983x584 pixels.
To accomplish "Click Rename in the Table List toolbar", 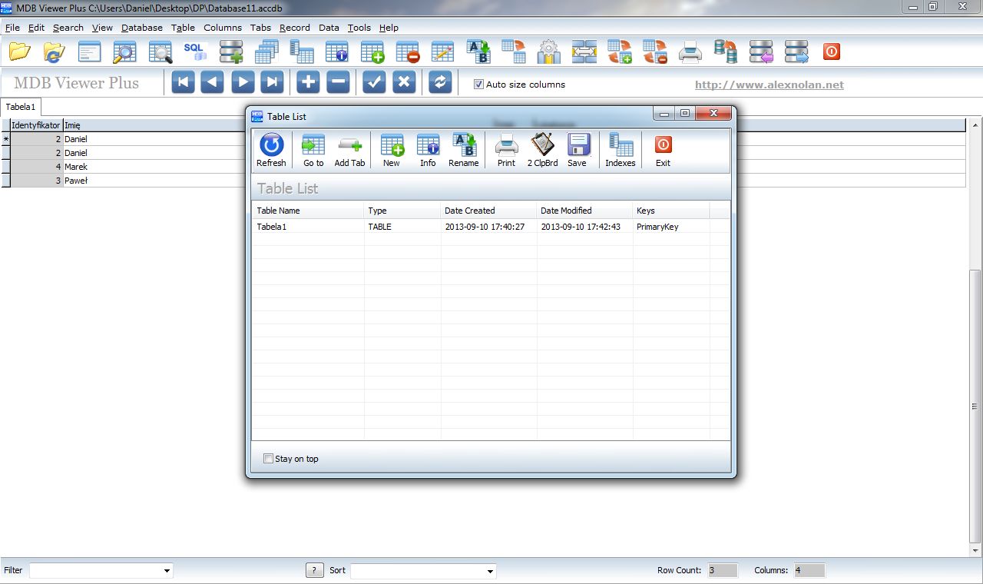I will pyautogui.click(x=464, y=150).
